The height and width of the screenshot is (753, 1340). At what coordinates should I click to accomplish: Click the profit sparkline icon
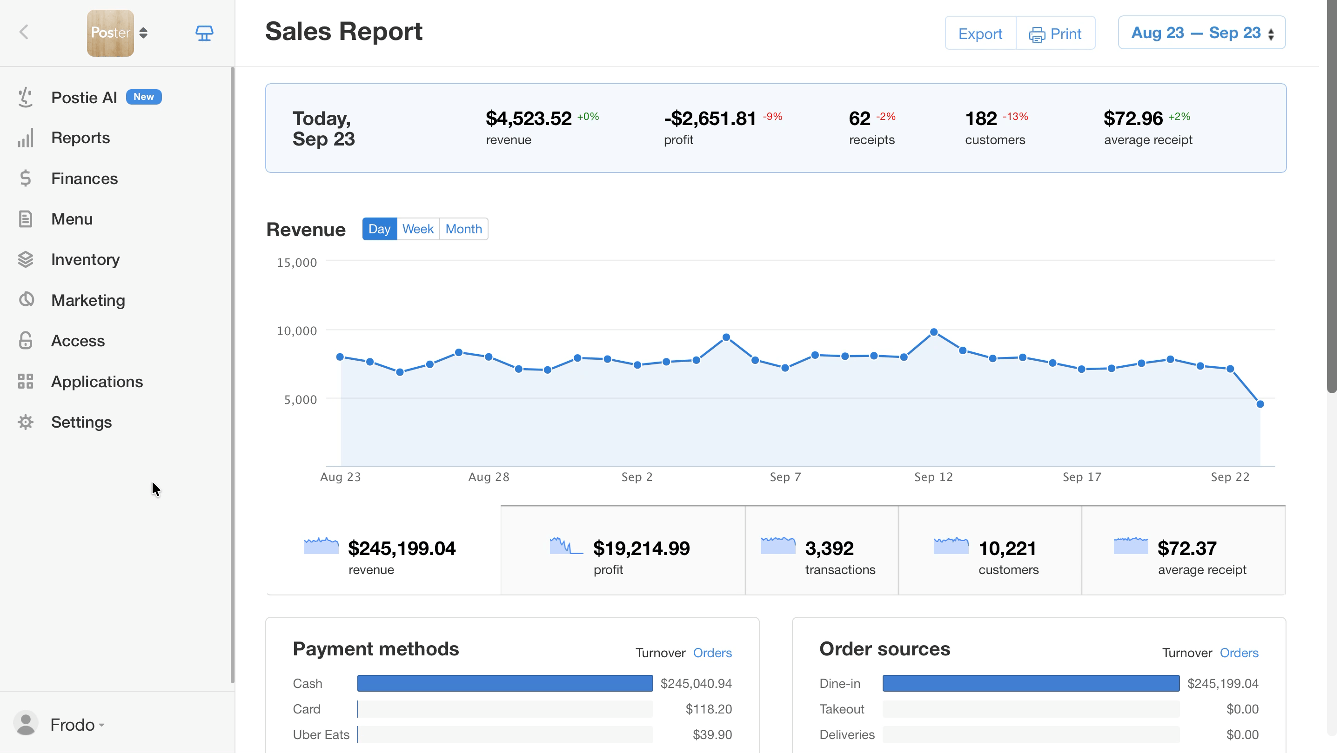coord(567,546)
